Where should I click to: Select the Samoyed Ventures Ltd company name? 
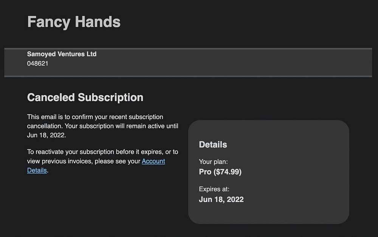(x=62, y=54)
